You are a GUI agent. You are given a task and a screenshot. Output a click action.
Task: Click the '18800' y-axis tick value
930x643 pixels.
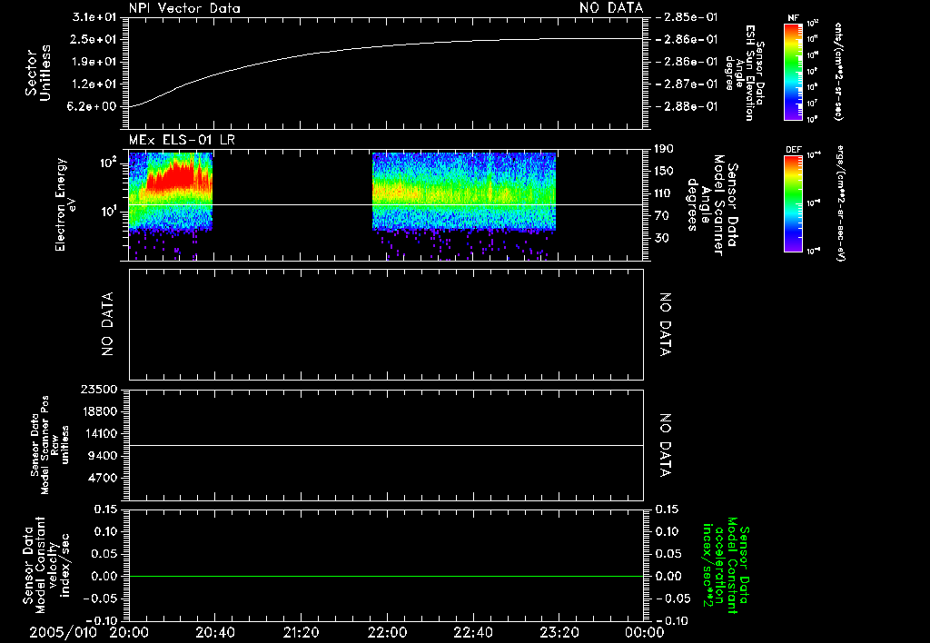(98, 411)
